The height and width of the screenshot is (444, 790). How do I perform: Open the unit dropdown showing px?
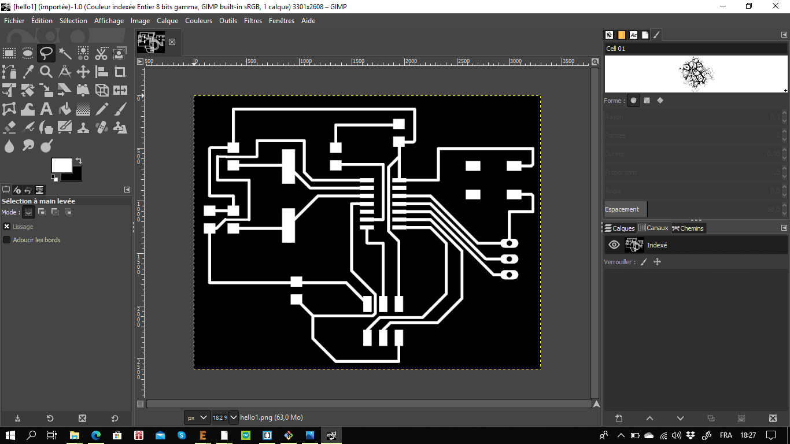point(198,417)
